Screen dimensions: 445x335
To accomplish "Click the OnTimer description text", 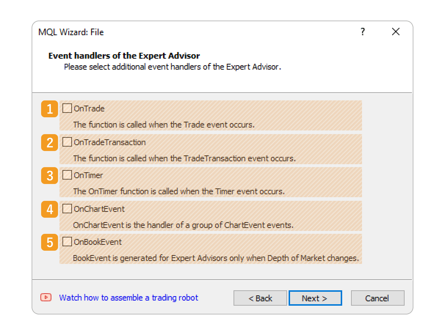I will click(x=179, y=191).
